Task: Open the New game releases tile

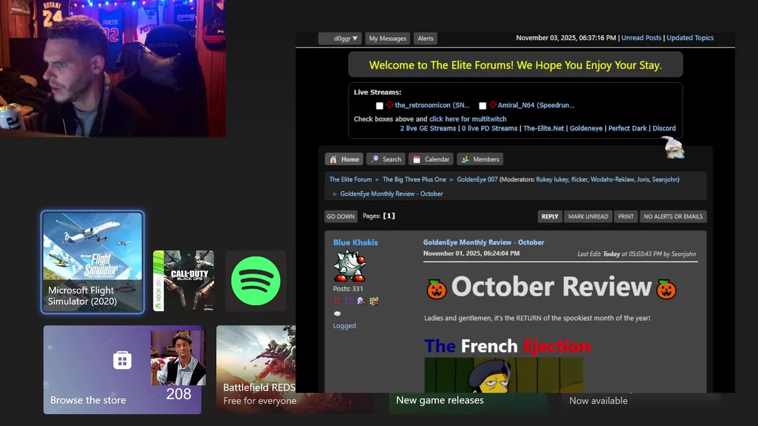Action: coord(468,402)
